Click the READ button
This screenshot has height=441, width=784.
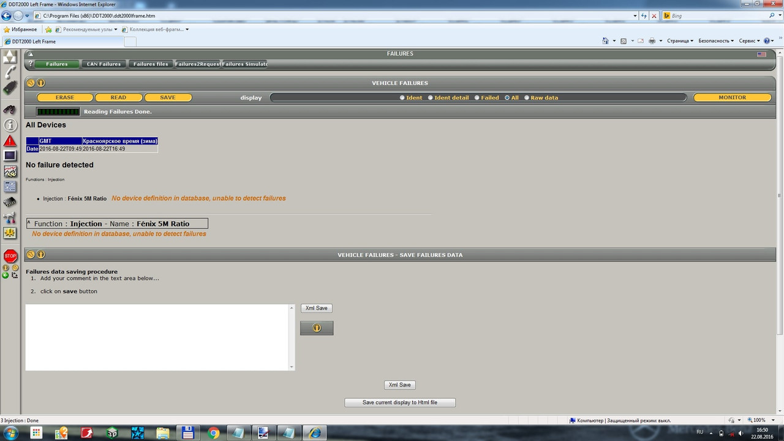click(118, 97)
